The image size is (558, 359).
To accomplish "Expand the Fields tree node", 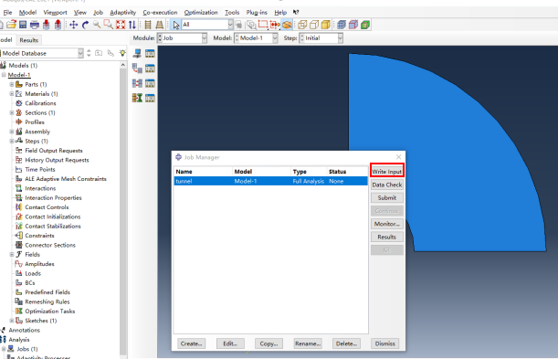I will (x=12, y=254).
